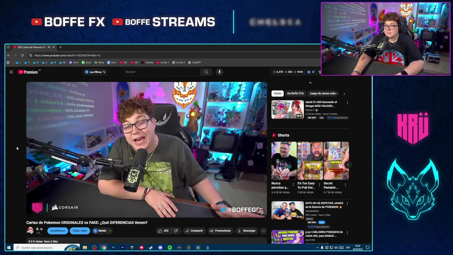The image size is (453, 255).
Task: Open a new browser tab
Action: pyautogui.click(x=60, y=47)
